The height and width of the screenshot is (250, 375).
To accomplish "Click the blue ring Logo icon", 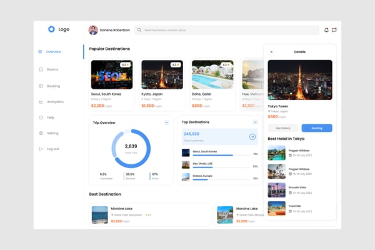I will coord(51,29).
